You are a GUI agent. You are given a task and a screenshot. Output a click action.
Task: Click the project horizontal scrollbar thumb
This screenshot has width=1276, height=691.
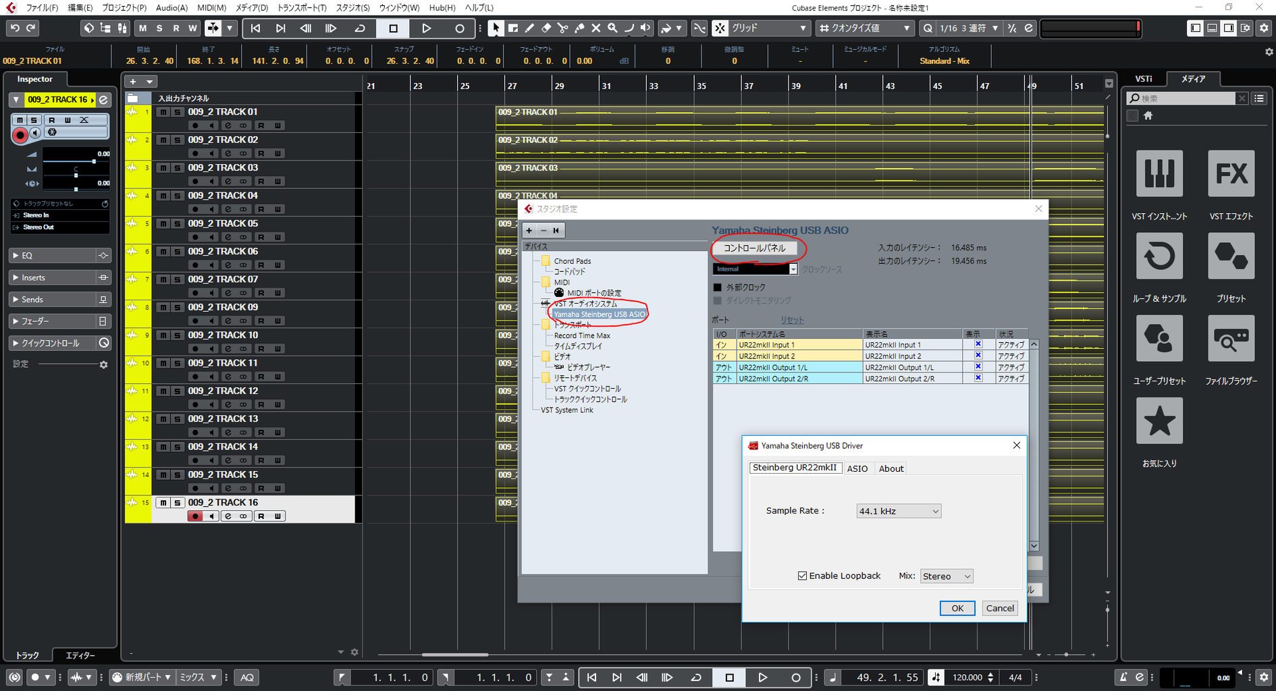click(x=455, y=655)
